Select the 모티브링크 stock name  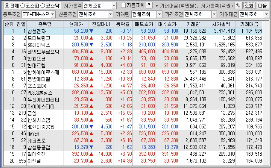[39, 38]
